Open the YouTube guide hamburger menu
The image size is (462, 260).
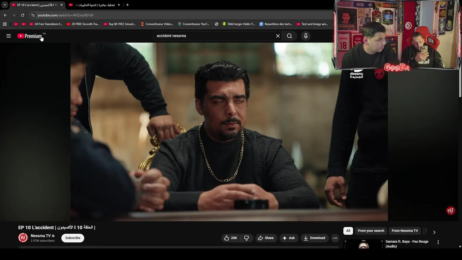tap(9, 36)
